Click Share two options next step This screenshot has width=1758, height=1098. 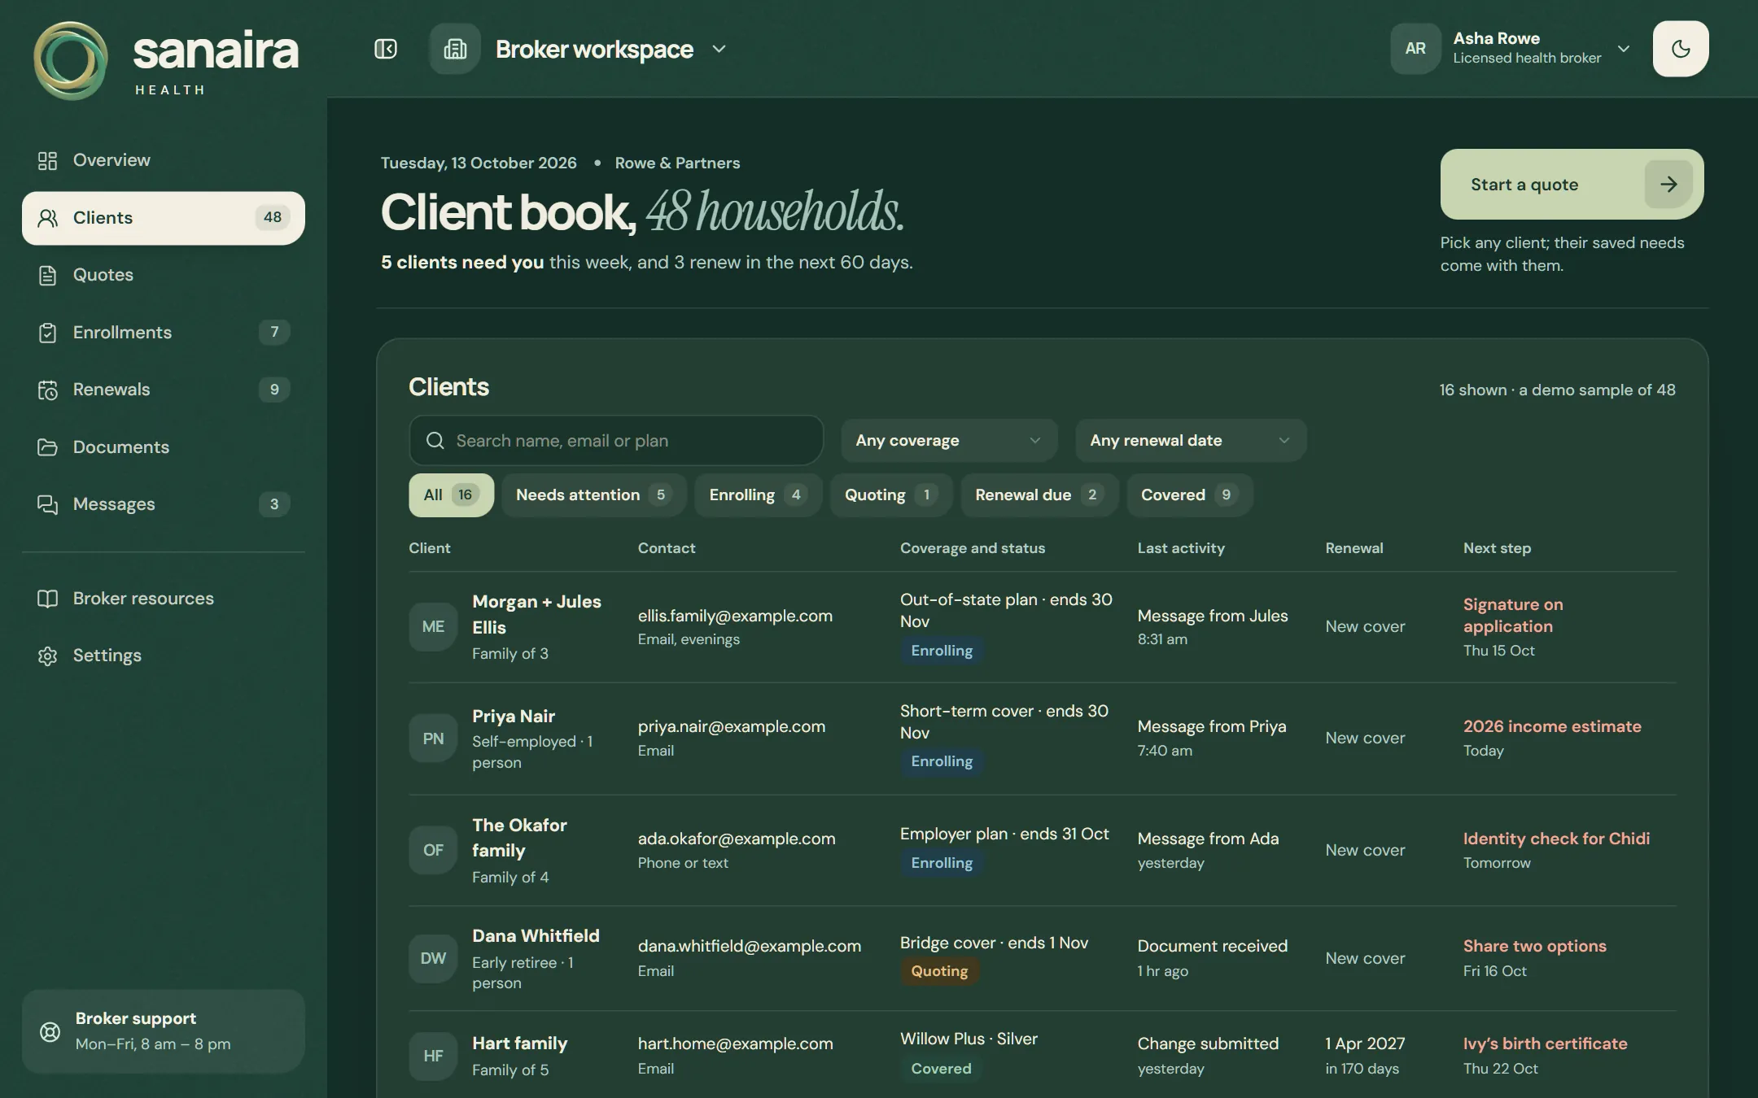point(1534,946)
